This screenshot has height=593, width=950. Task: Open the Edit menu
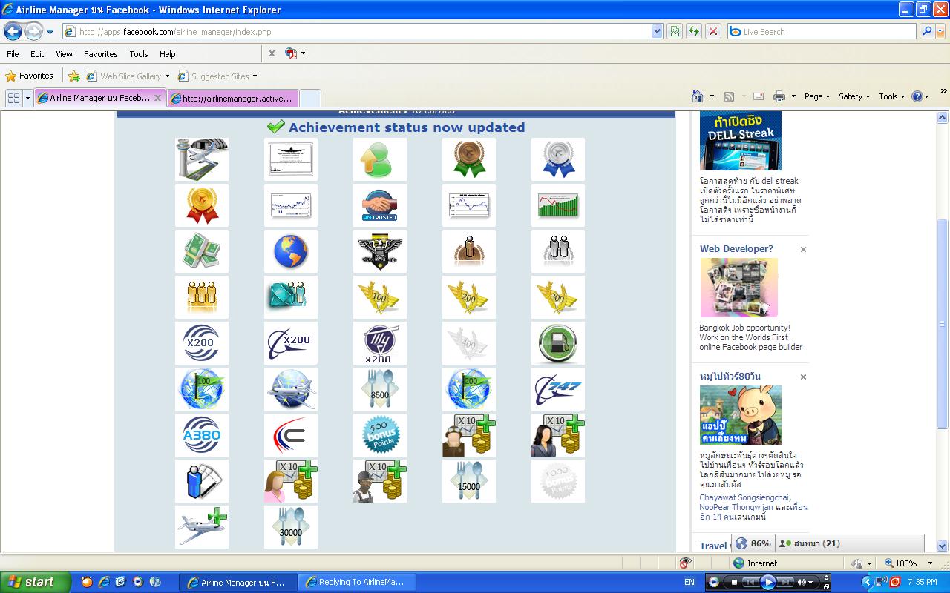coord(37,54)
